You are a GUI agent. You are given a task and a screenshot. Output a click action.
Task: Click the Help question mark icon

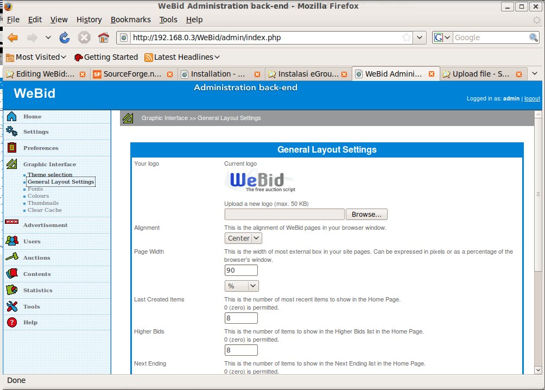pos(12,322)
